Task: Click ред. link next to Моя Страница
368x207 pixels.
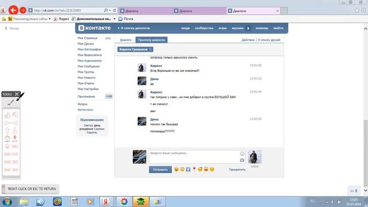Action: 108,38
